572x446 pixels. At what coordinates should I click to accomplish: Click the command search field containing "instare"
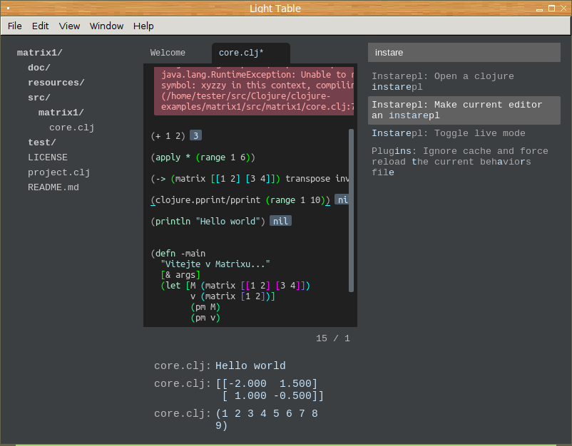pyautogui.click(x=464, y=53)
